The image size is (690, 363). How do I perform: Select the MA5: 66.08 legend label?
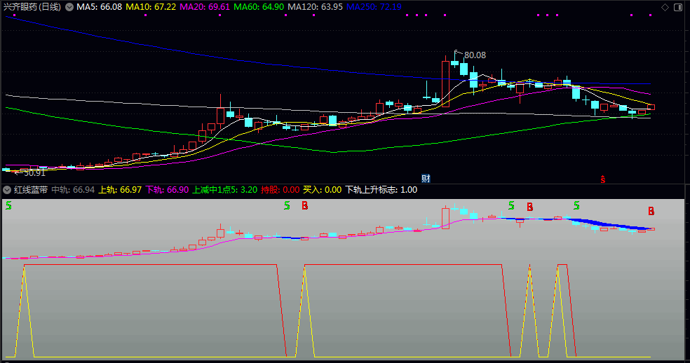[99, 7]
